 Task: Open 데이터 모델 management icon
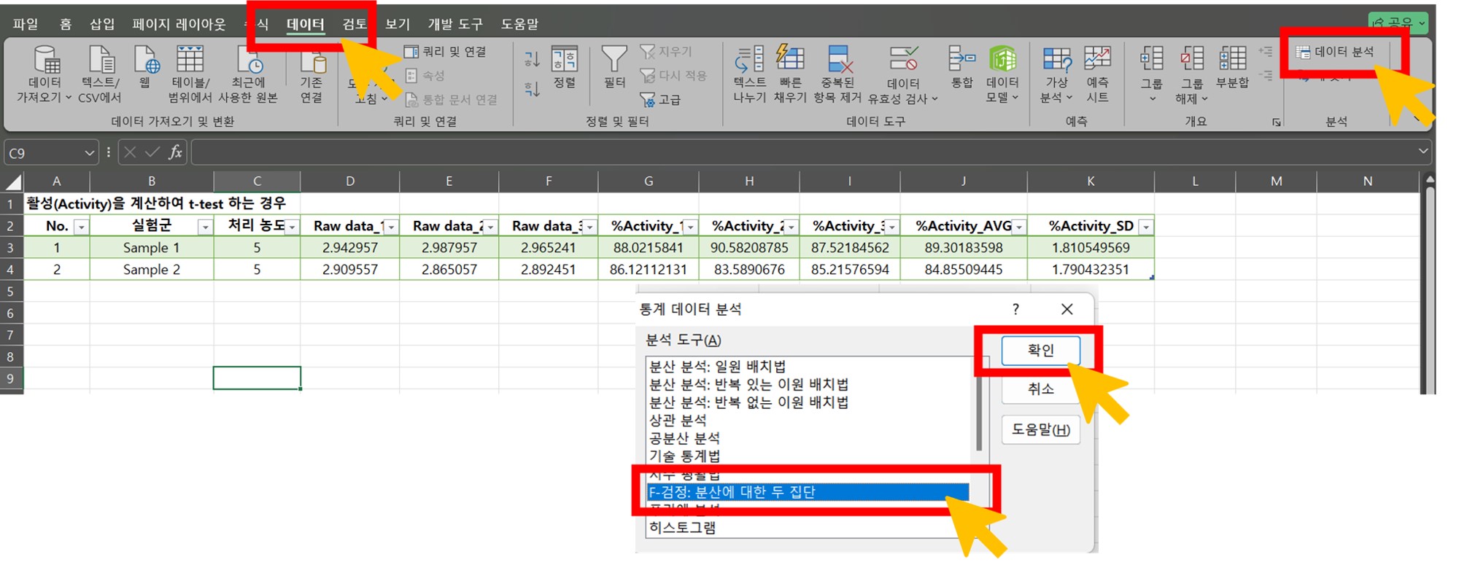pyautogui.click(x=1002, y=74)
